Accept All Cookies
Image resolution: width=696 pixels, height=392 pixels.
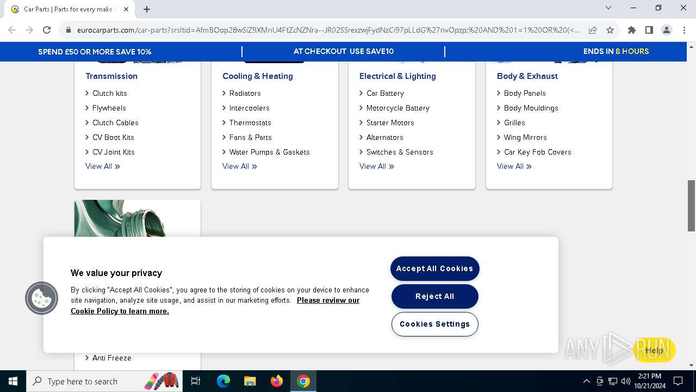(435, 268)
